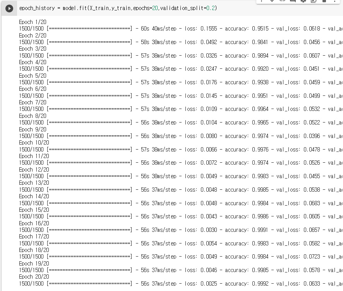Click loss value 0.0176

coord(209,82)
